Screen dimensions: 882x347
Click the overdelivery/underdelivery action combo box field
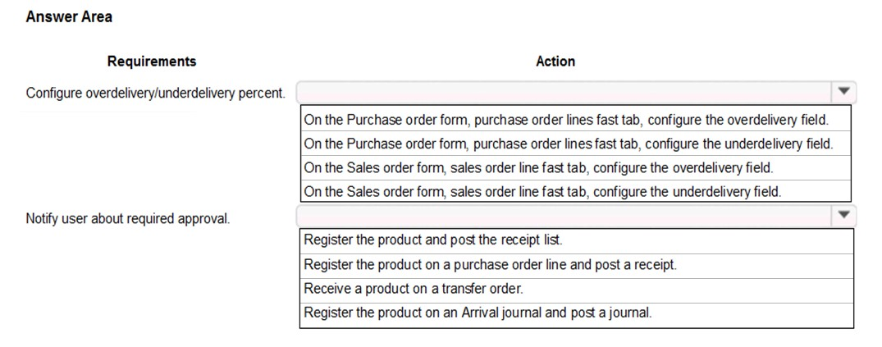(576, 92)
